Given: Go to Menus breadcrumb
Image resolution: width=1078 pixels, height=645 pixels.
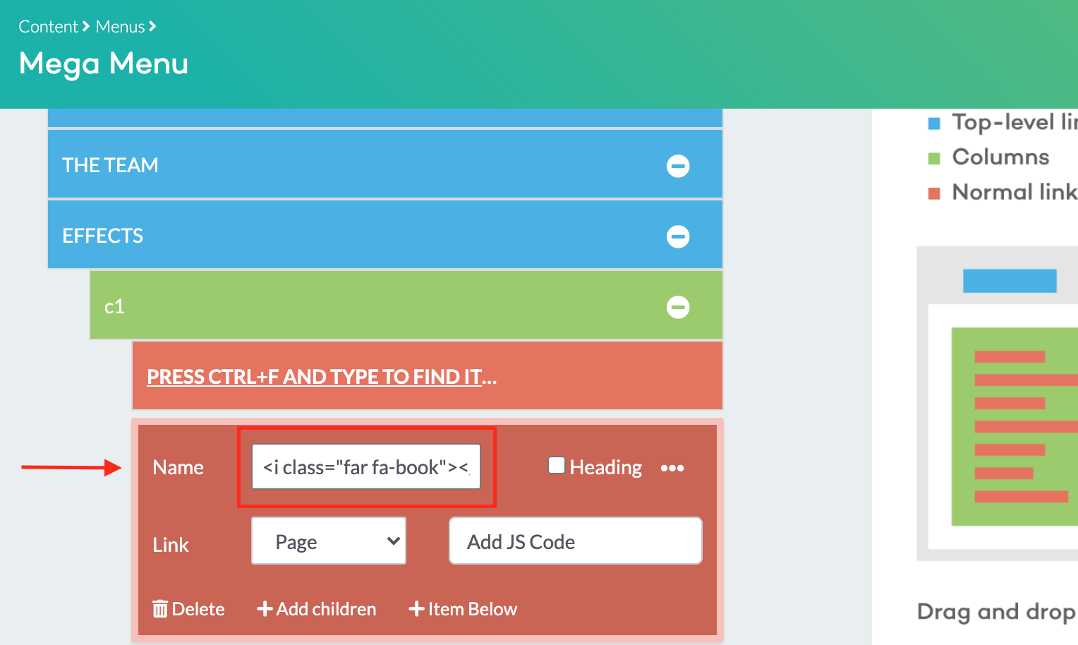Looking at the screenshot, I should click(121, 27).
